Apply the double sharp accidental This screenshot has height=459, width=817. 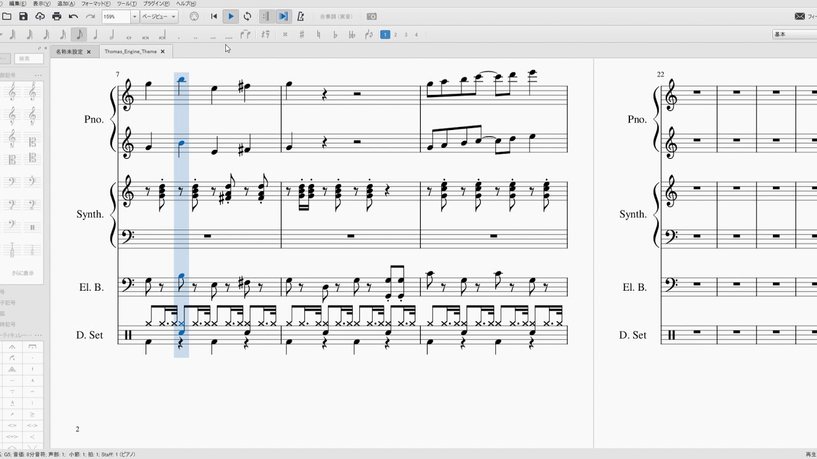click(x=285, y=34)
